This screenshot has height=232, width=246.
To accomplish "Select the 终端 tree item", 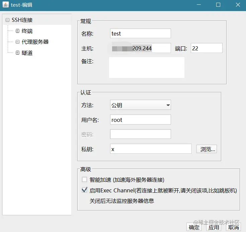I will click(x=27, y=31).
